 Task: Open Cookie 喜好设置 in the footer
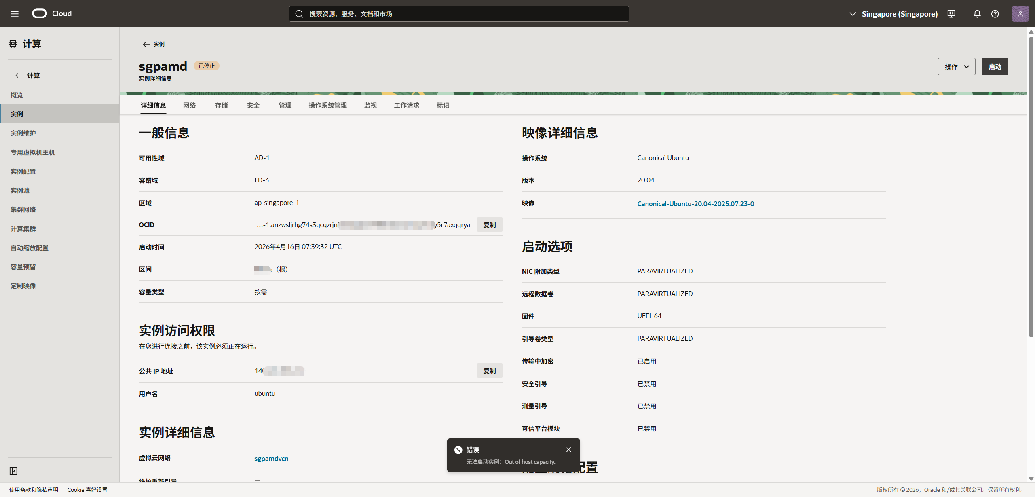(x=87, y=490)
